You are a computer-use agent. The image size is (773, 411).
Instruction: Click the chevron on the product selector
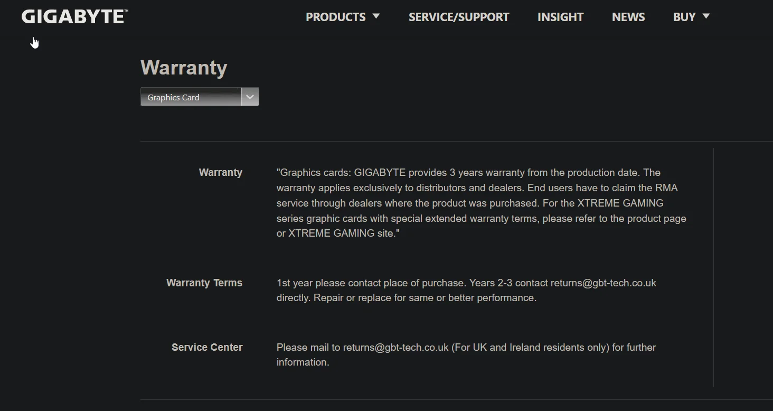point(250,97)
